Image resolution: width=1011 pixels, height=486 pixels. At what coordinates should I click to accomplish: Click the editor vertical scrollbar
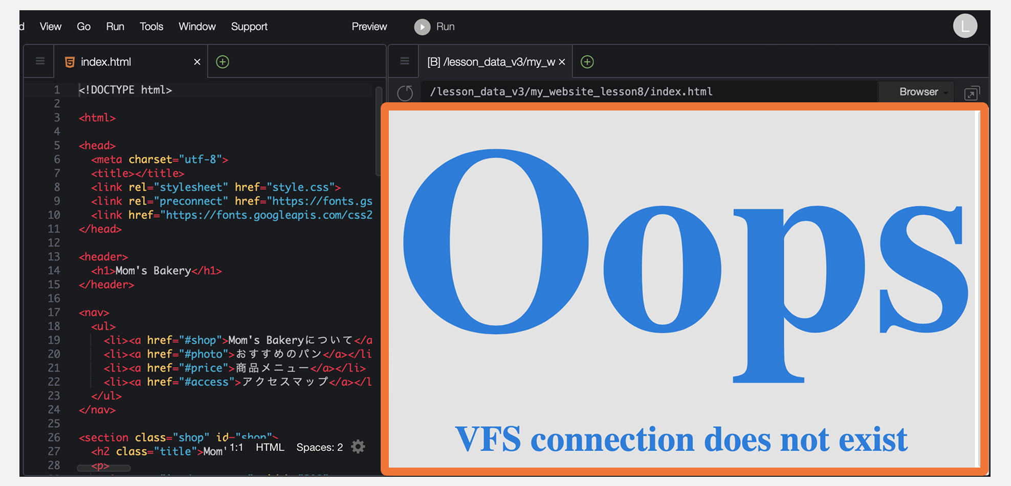[x=379, y=131]
